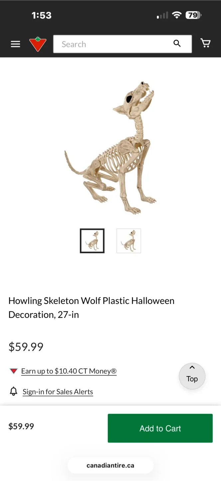Tap the up chevron in Top button
Screen dimensions: 221x481
[192, 367]
